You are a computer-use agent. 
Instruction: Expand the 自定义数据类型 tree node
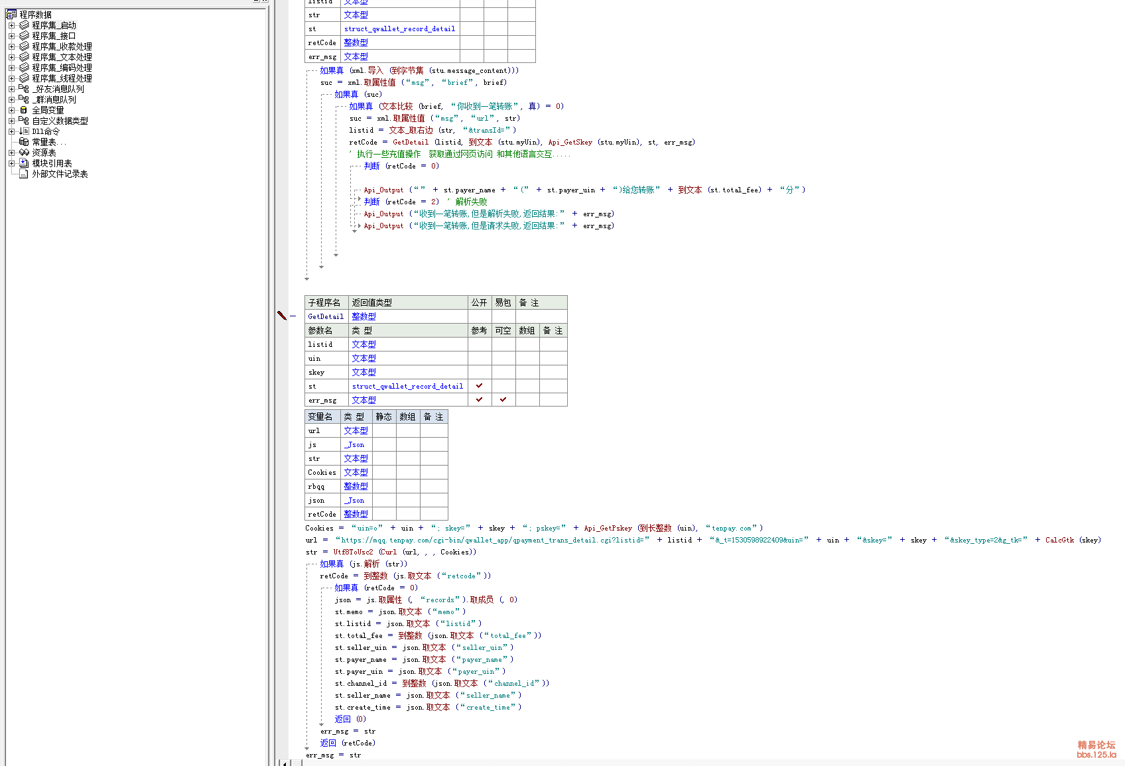click(x=11, y=121)
